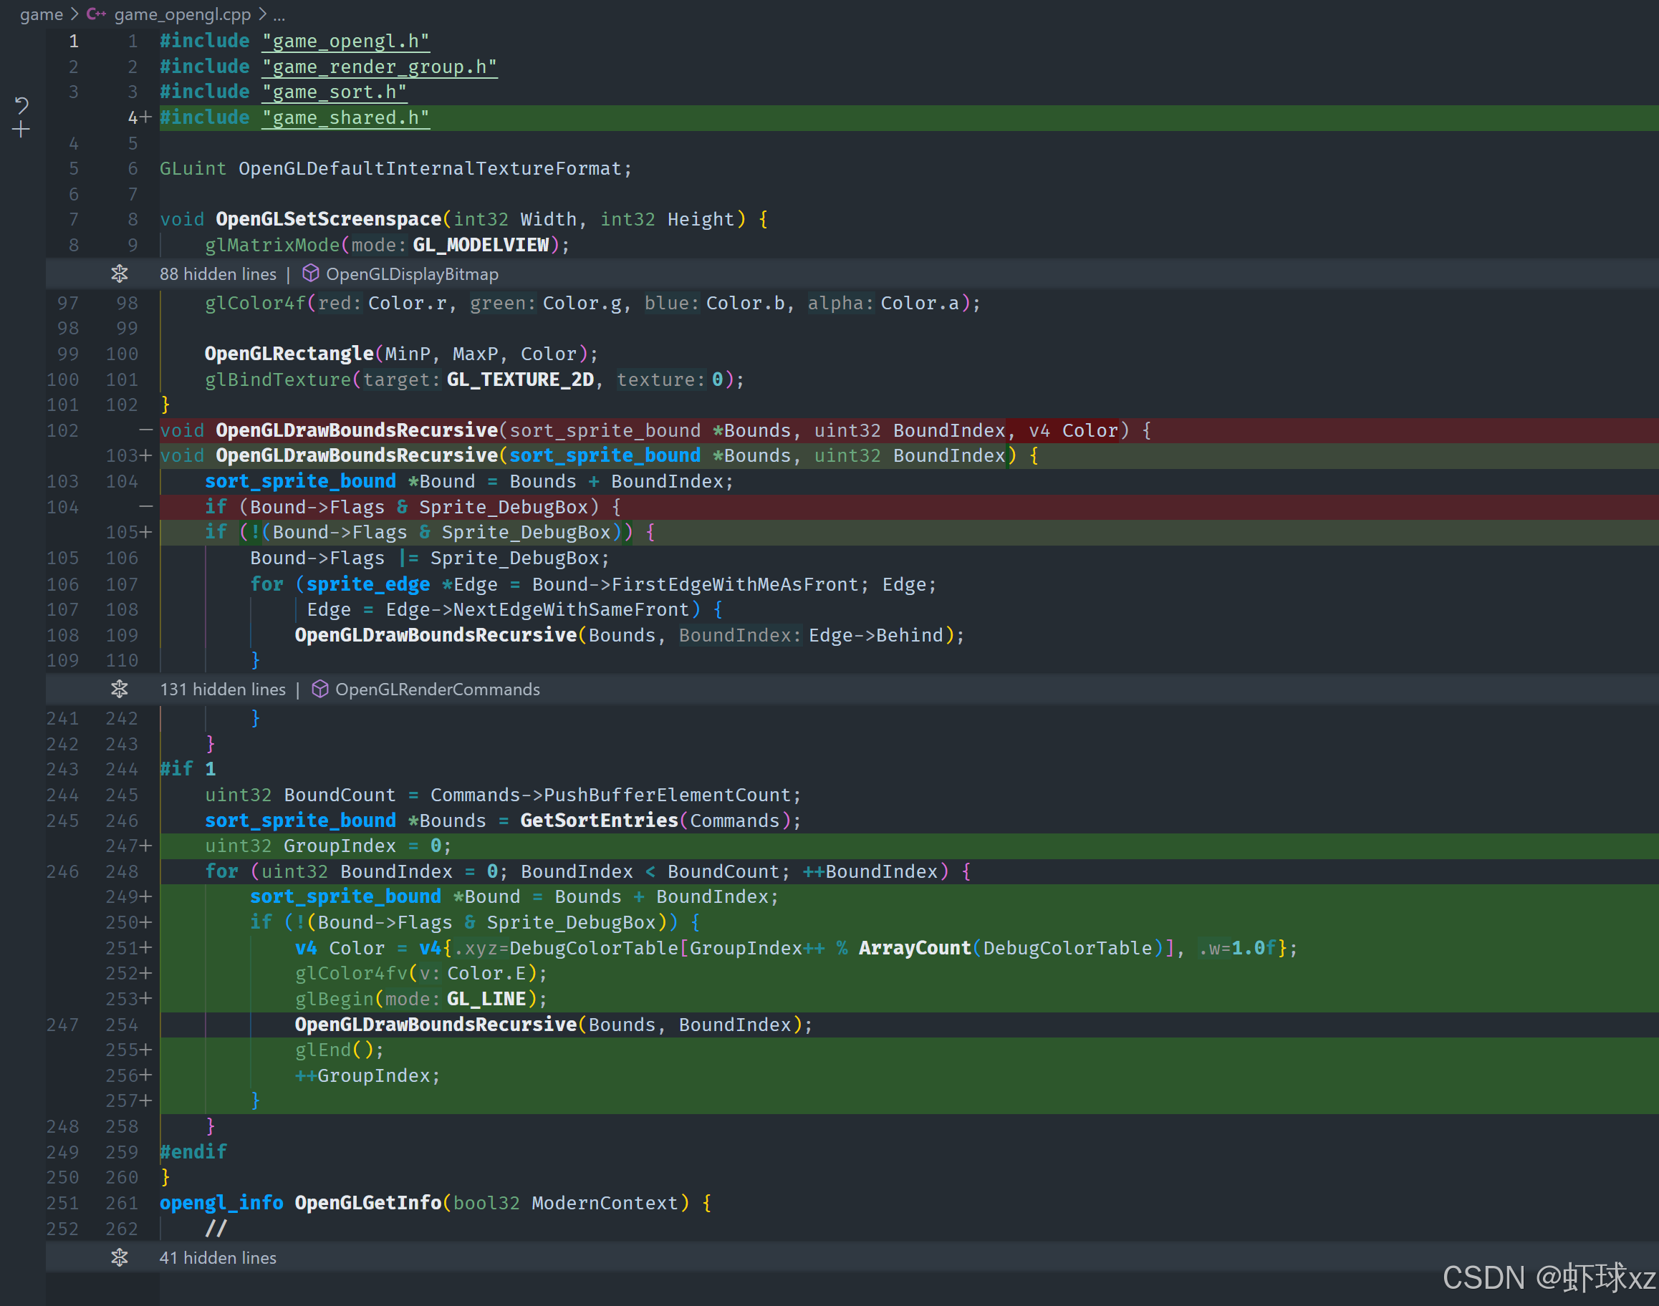1659x1306 pixels.
Task: Click unfold icon beside 88 hidden lines
Action: point(120,274)
